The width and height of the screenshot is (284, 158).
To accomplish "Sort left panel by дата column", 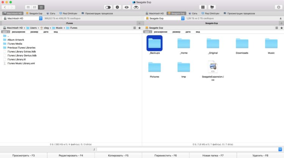I will 46,32.
